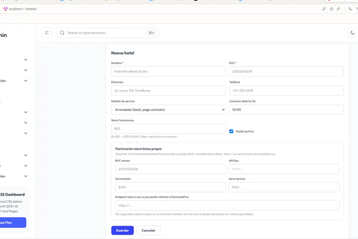Screen dimensions: 358x239
Task: Click the 'Ej: RES → RES-00042' hint text
Action: pyautogui.click(x=144, y=137)
